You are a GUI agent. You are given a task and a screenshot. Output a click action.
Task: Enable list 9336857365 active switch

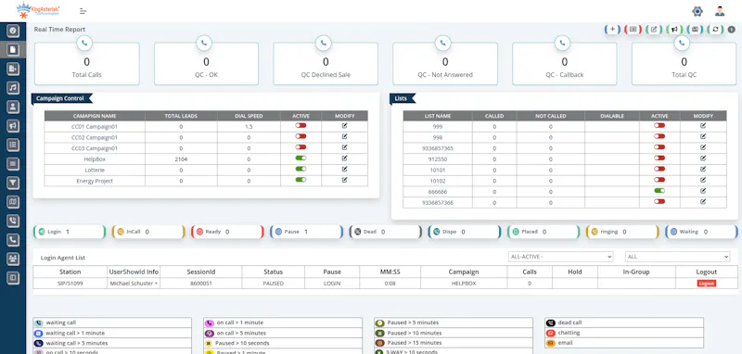pyautogui.click(x=659, y=147)
